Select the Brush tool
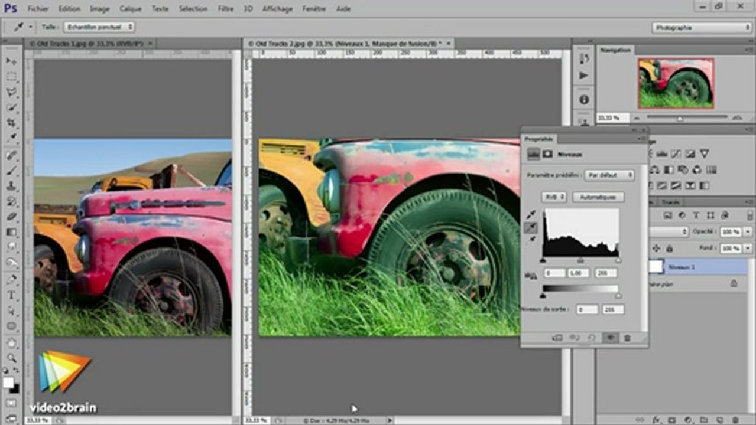Screen dimensions: 756x425 pos(11,171)
